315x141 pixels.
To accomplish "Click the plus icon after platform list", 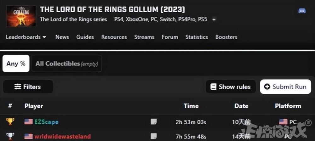I will pyautogui.click(x=214, y=19).
